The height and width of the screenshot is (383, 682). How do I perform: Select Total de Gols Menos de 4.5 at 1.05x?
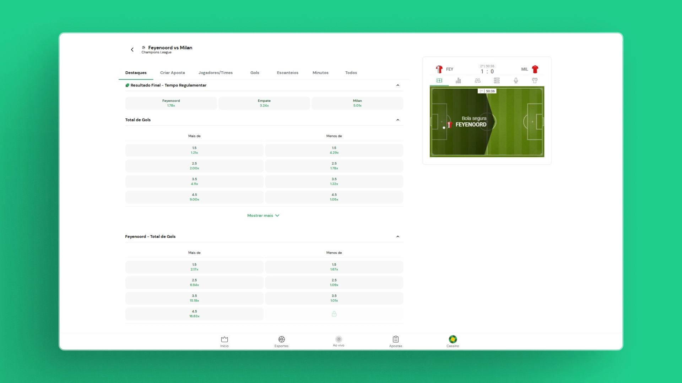334,197
